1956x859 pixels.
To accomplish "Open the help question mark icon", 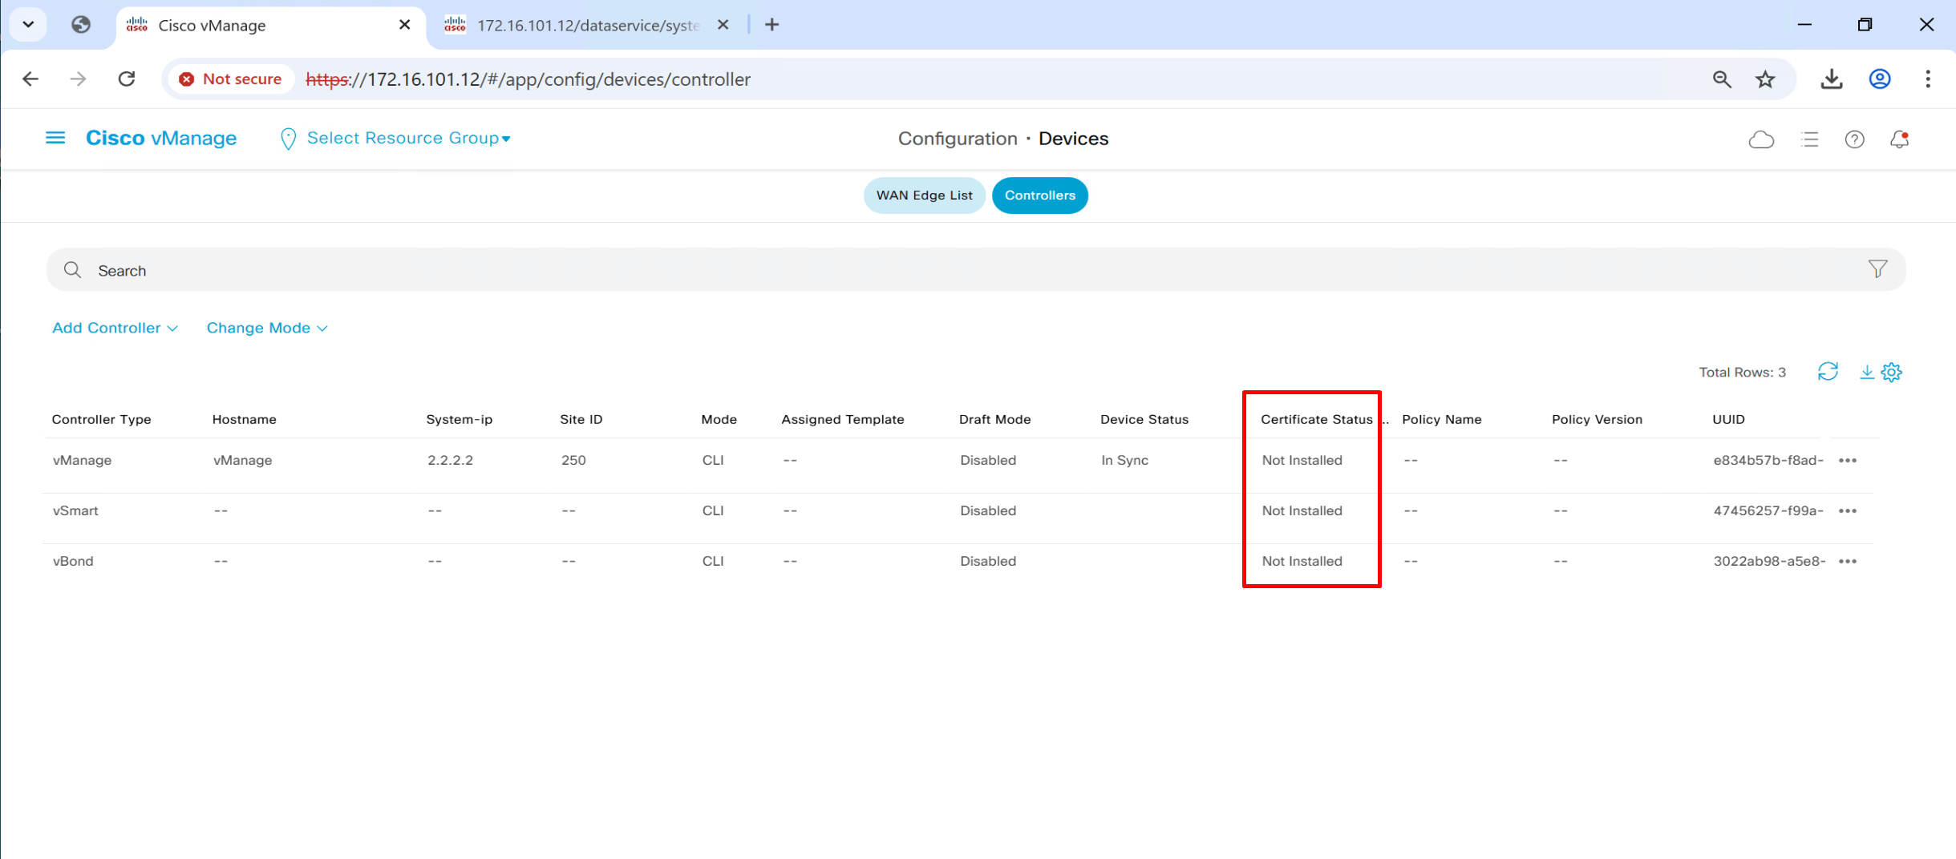I will click(1854, 139).
